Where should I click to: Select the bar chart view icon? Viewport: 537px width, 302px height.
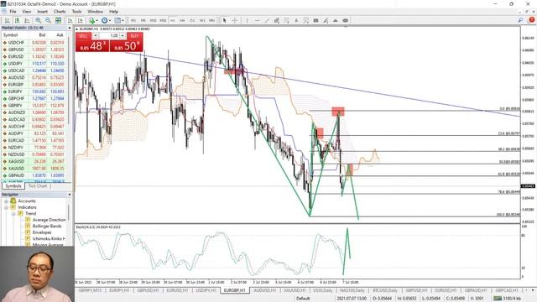7,20
